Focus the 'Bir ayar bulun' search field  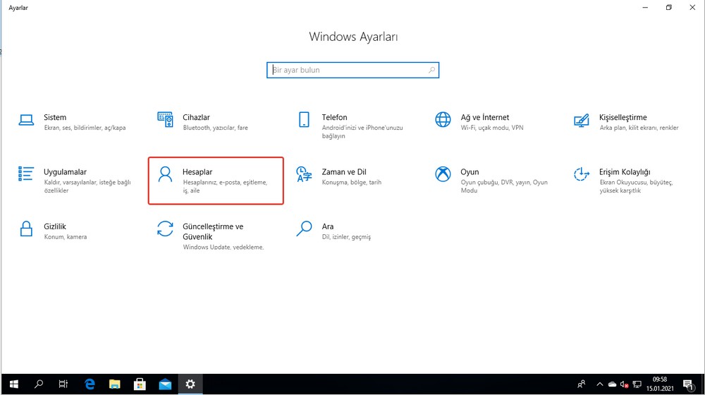[x=345, y=71]
